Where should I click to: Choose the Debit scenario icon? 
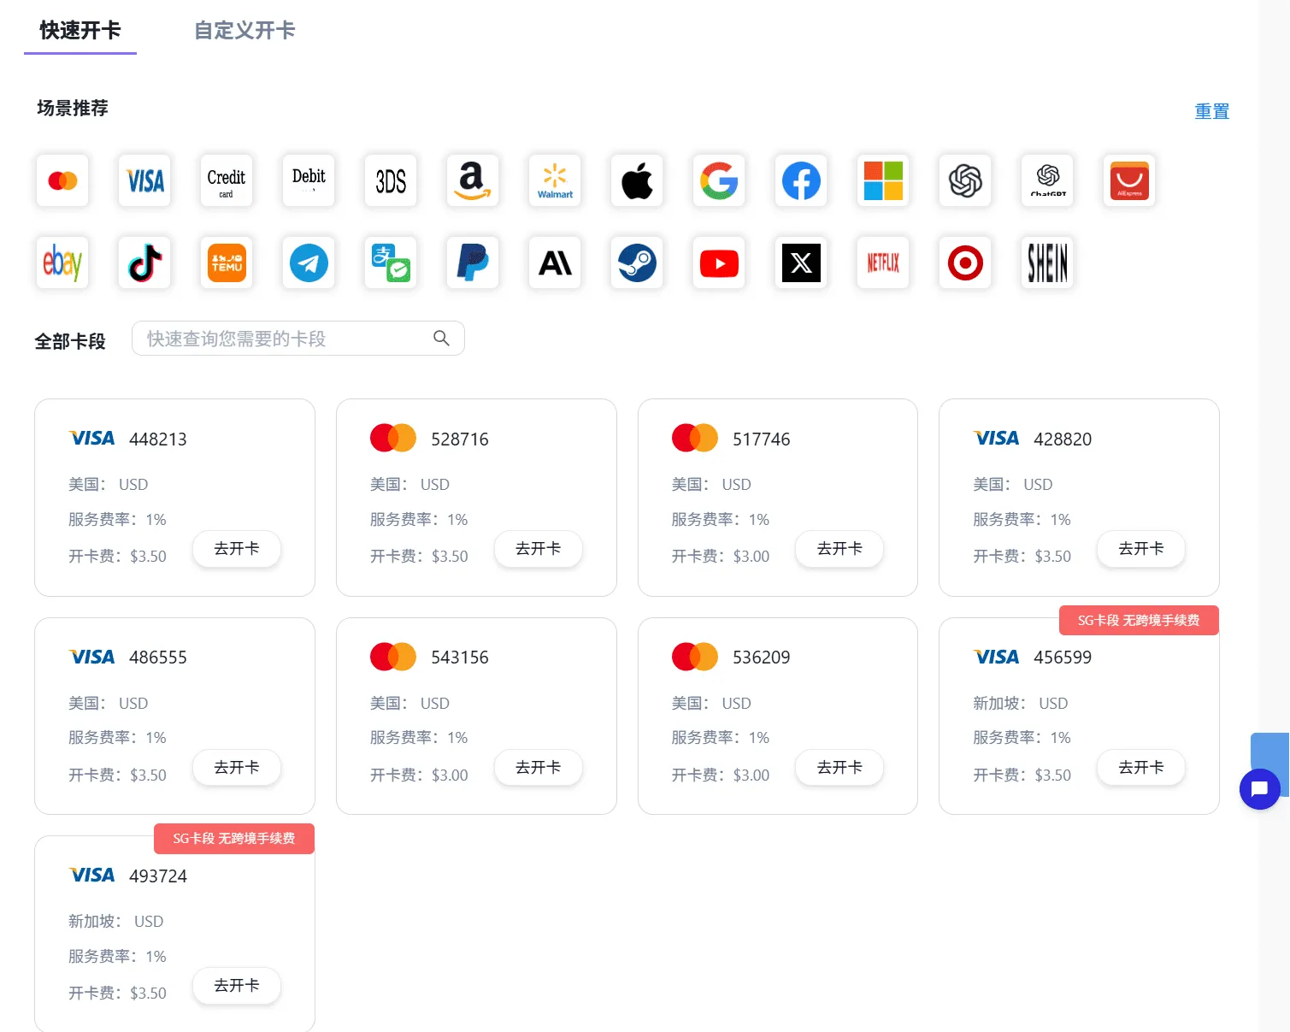(309, 180)
